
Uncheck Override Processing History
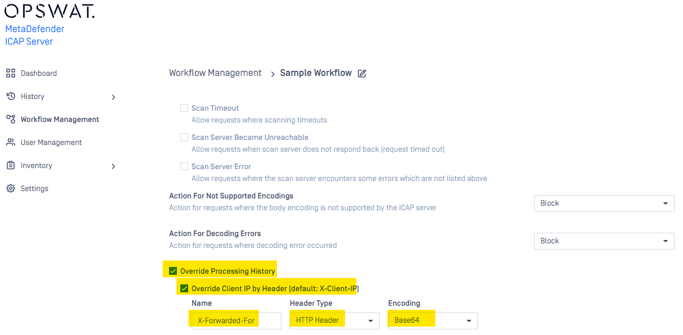pyautogui.click(x=173, y=271)
